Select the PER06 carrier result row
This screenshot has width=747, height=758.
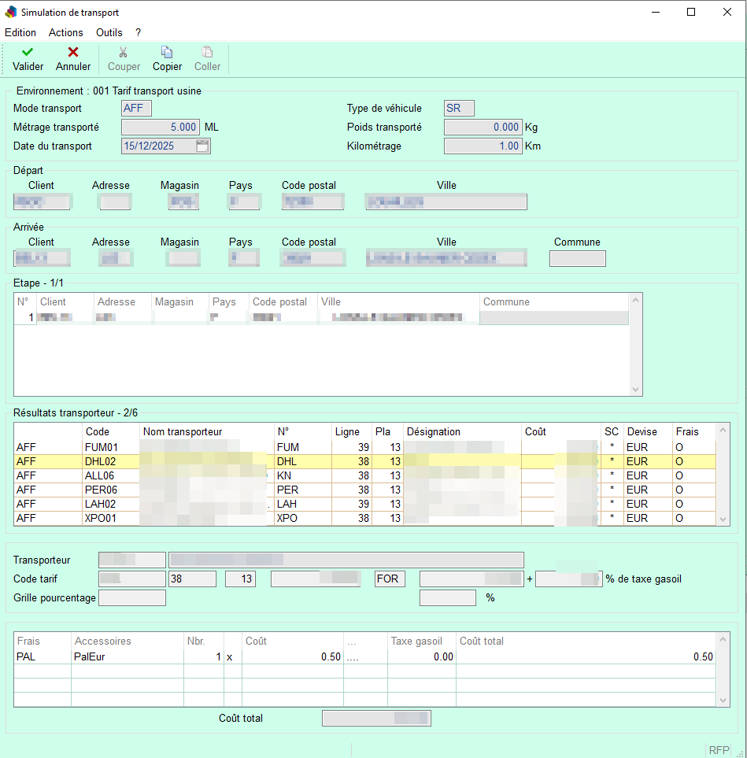click(101, 490)
